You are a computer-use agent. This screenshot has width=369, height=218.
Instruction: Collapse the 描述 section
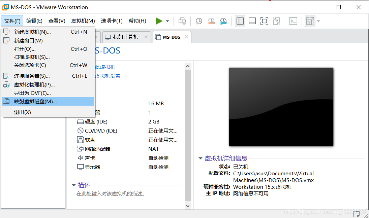click(74, 185)
